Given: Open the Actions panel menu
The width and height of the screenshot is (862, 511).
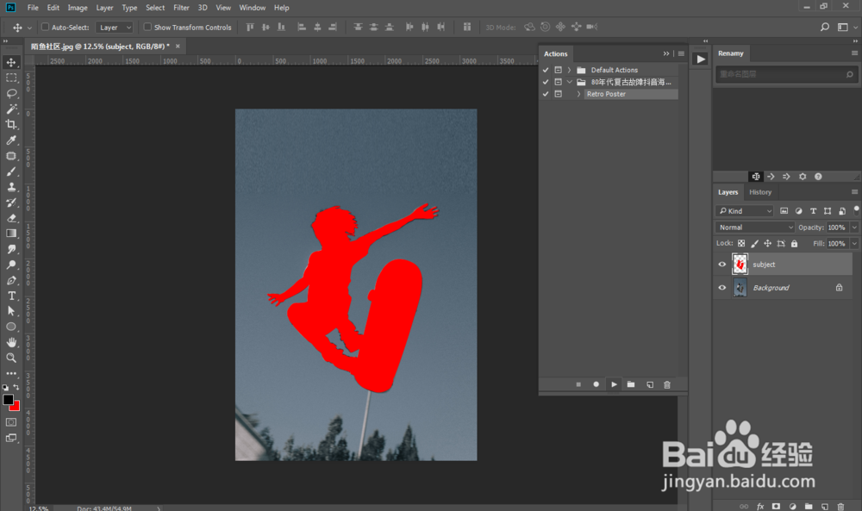Looking at the screenshot, I should click(x=681, y=53).
